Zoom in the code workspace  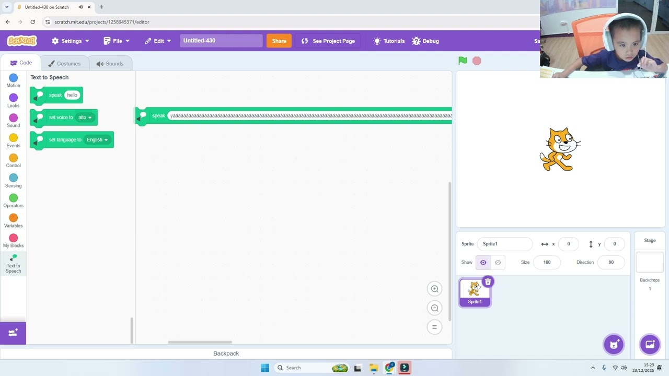click(434, 289)
